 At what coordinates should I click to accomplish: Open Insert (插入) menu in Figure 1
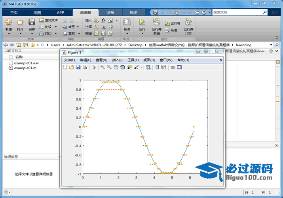pos(117,60)
